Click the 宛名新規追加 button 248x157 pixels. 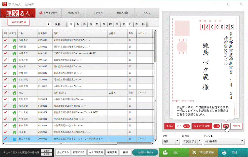pyautogui.click(x=19, y=22)
